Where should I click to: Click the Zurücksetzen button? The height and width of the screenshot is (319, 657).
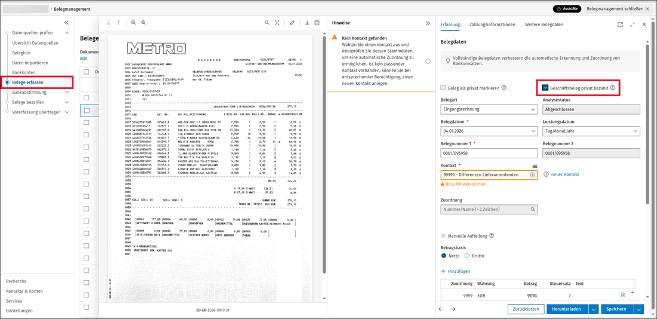[x=526, y=309]
